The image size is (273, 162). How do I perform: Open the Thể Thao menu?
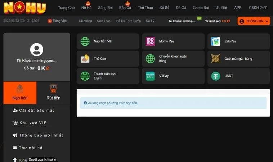[145, 8]
